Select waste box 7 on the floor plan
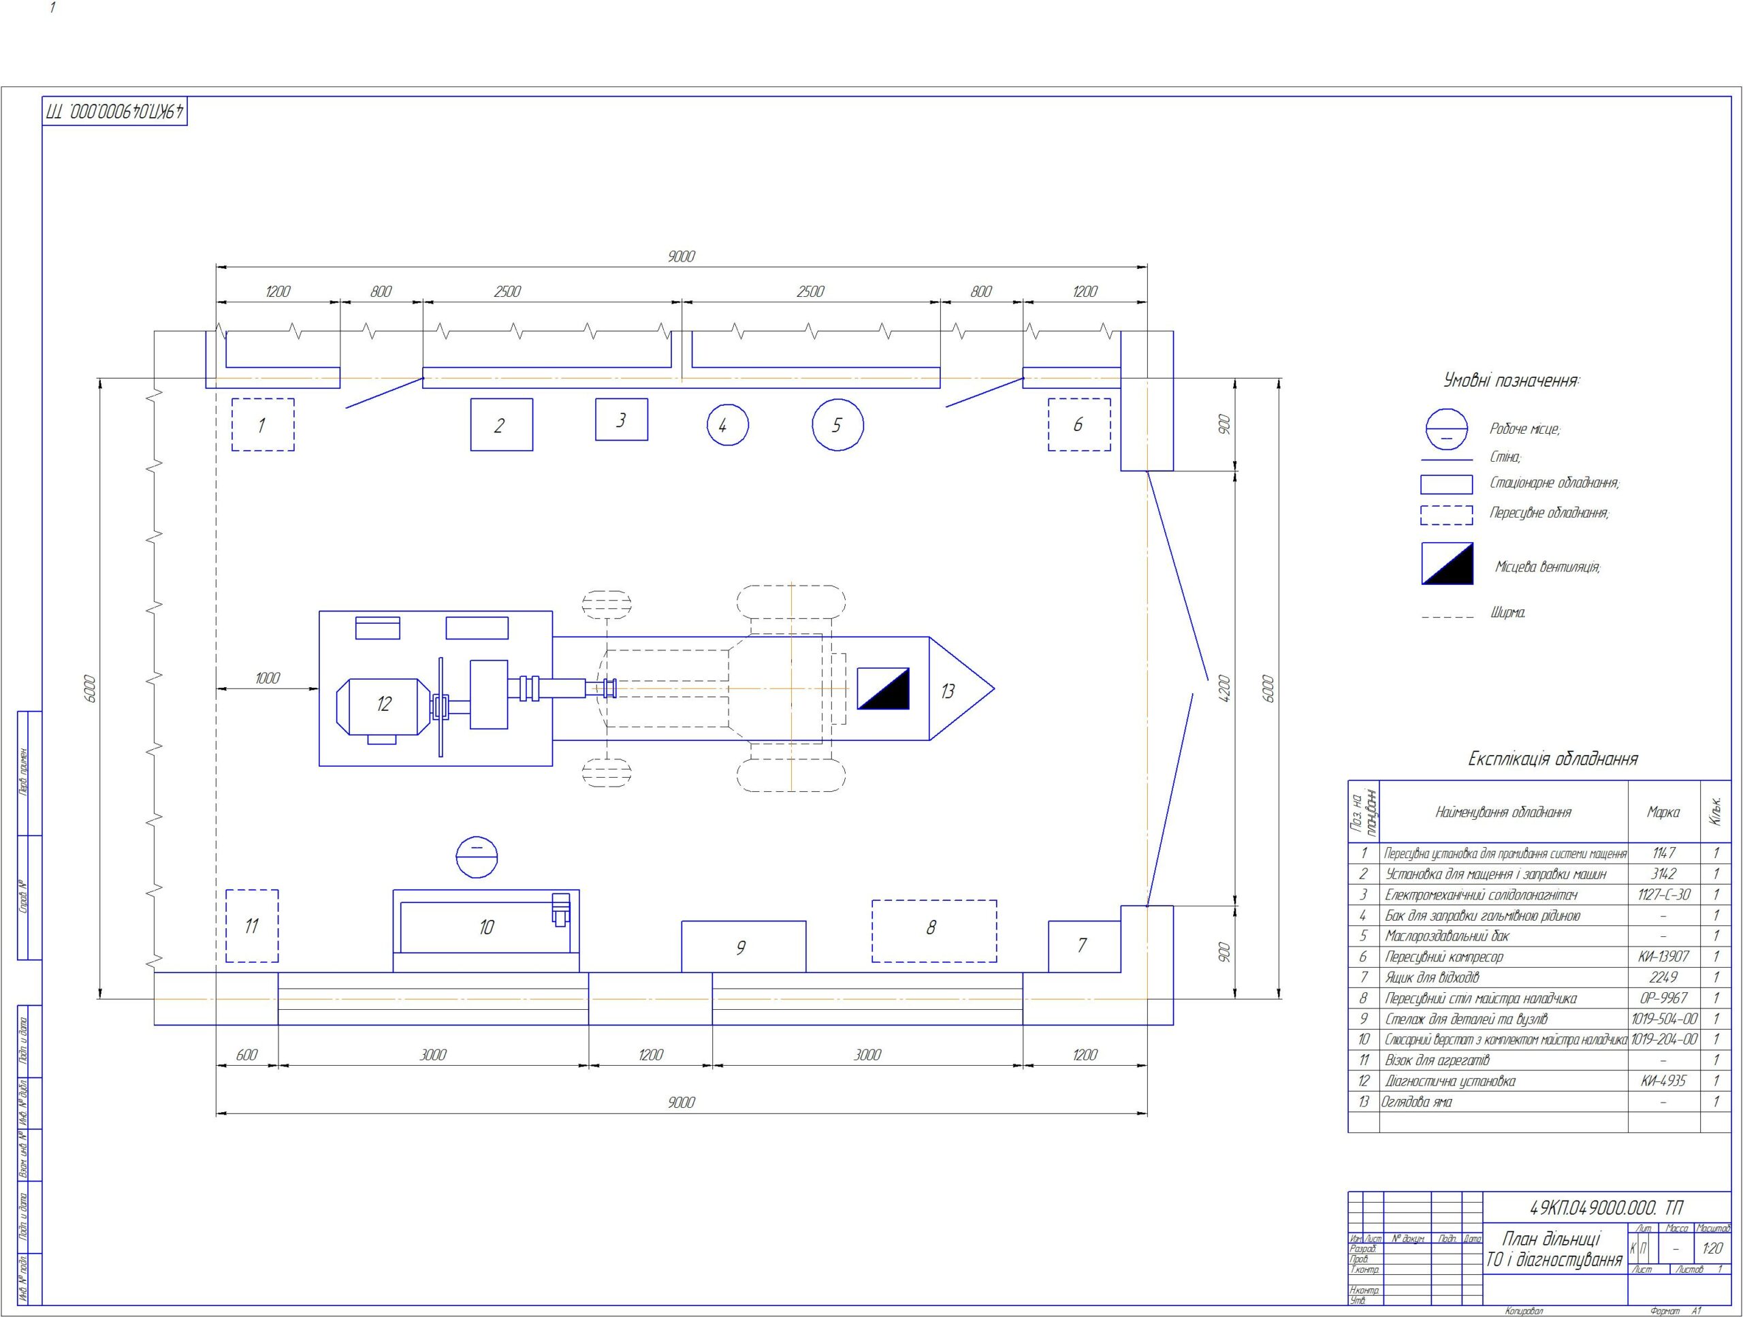 pyautogui.click(x=1084, y=947)
